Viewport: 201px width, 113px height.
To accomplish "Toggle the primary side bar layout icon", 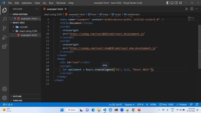I will point(168,3).
